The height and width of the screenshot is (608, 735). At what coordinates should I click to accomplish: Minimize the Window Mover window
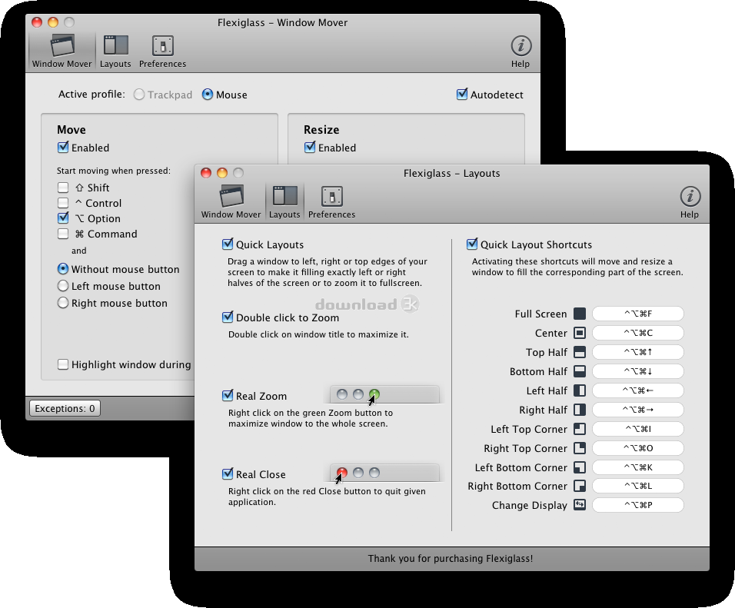[x=53, y=22]
